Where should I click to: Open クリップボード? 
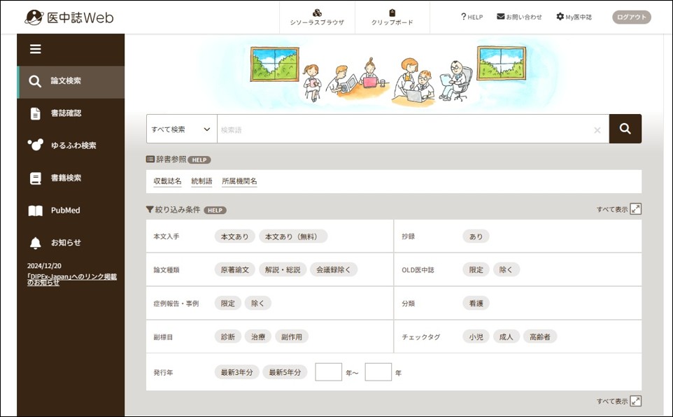tap(392, 17)
